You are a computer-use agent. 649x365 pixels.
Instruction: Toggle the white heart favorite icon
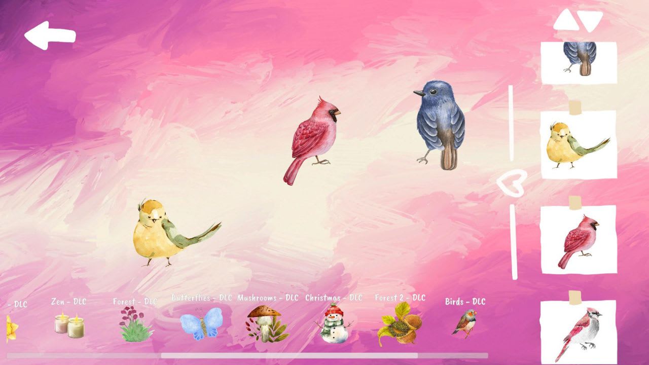pyautogui.click(x=512, y=183)
